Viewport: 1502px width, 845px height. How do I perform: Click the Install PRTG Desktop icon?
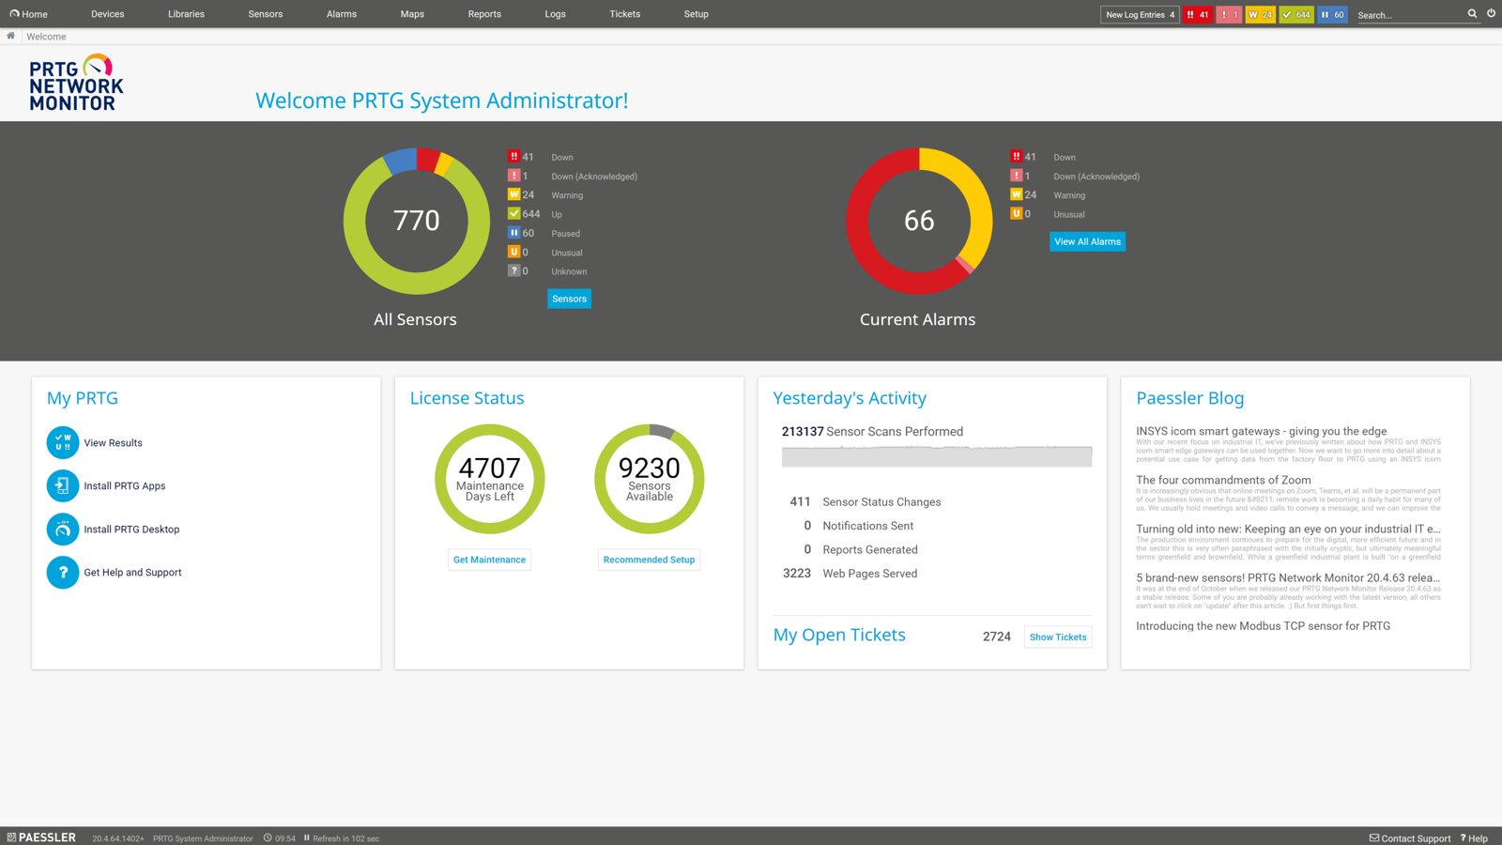[63, 530]
